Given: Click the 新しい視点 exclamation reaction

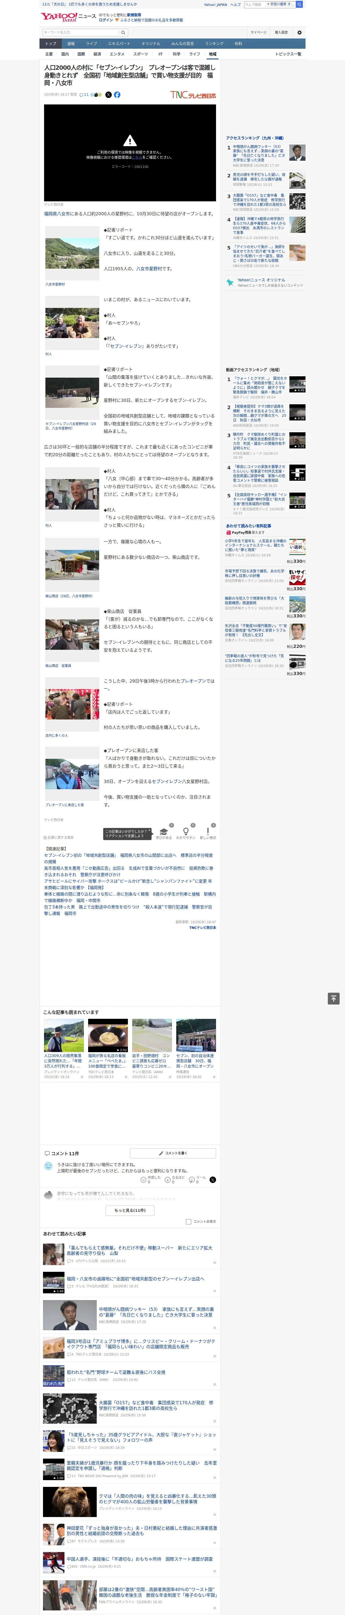Looking at the screenshot, I should click(x=208, y=831).
